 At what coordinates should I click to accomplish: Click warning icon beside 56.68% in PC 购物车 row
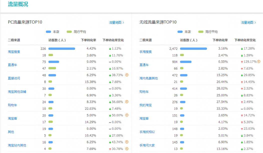127,102
